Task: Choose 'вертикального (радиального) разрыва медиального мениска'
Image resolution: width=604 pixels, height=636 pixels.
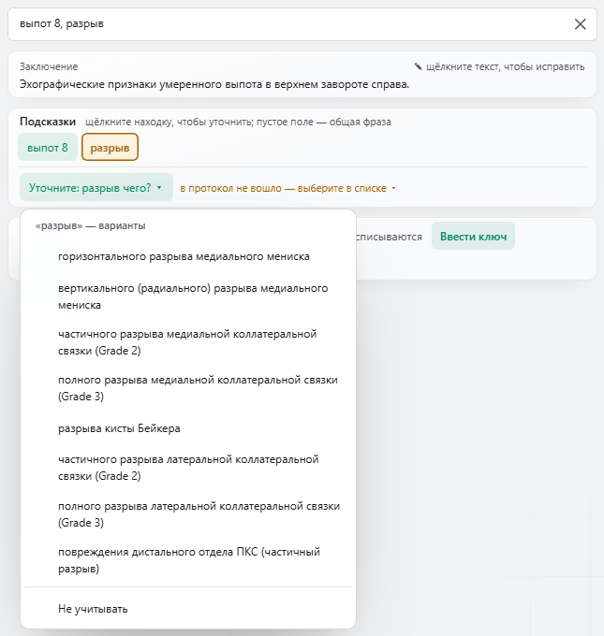Action: click(188, 296)
